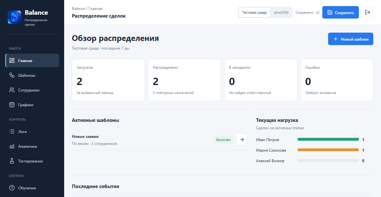This screenshot has height=197, width=381.
Task: Click the Сохранено · v2 status text
Action: (x=307, y=12)
